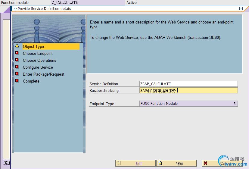The height and width of the screenshot is (169, 249).
Task: Click the red status icon beside Configure Service
Action: click(x=17, y=67)
